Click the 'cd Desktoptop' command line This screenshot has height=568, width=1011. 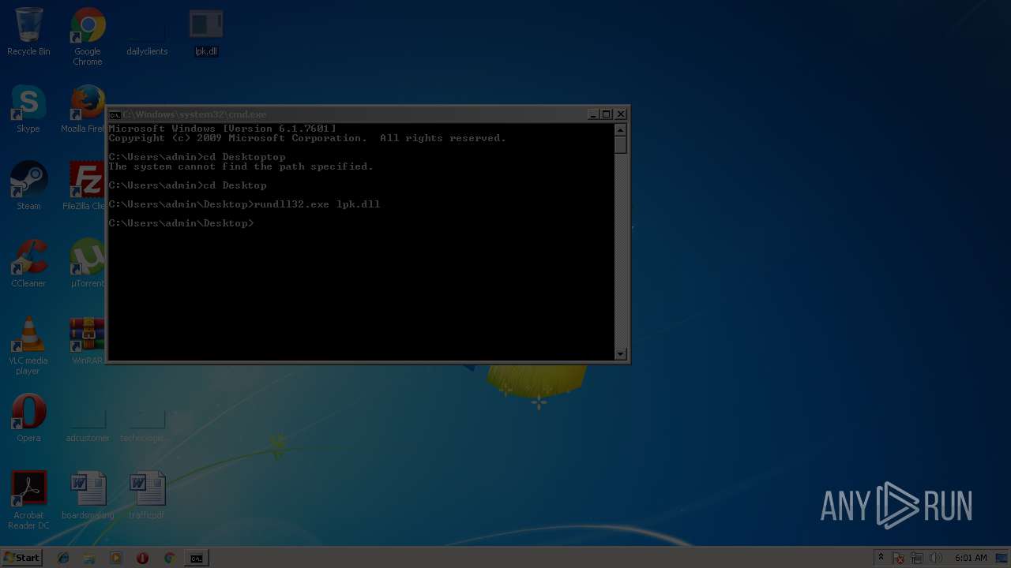click(197, 157)
